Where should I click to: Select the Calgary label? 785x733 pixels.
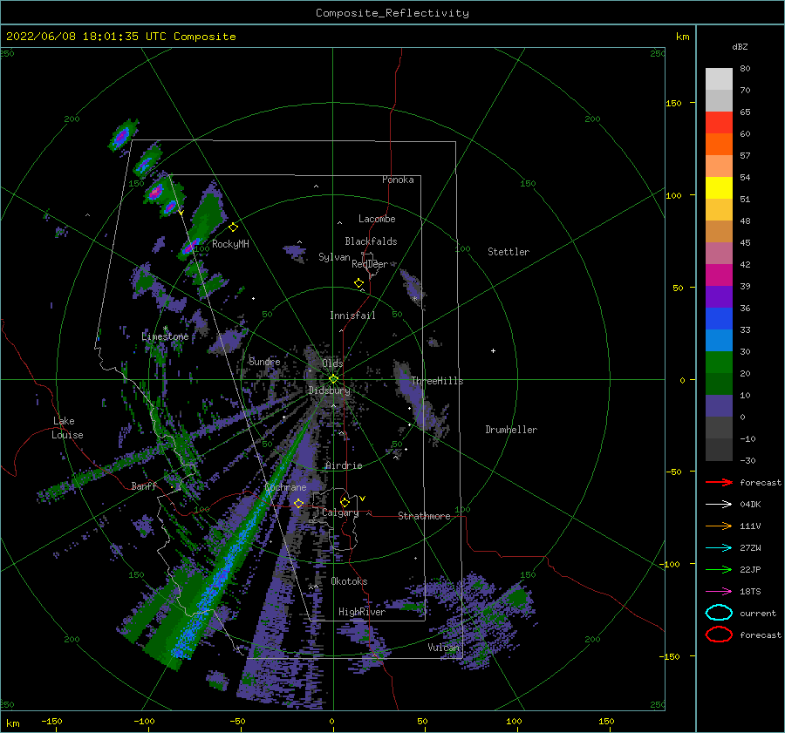340,512
